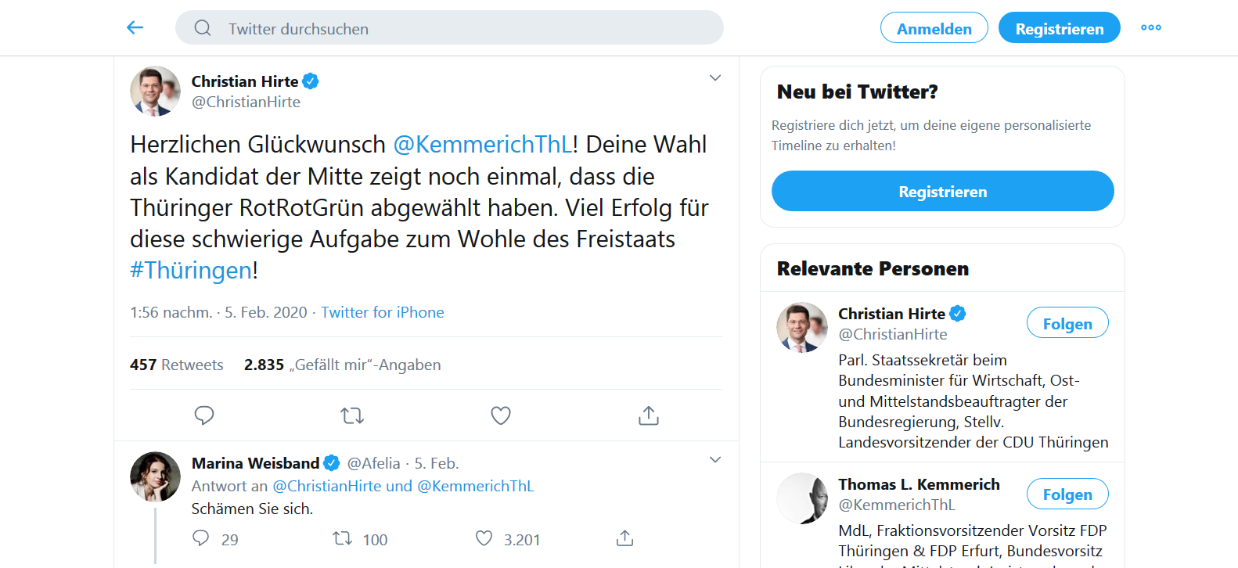Open the #Thüringen hashtag link

191,270
